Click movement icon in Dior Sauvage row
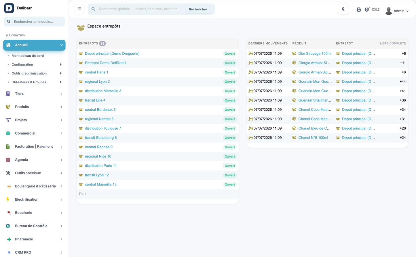 point(250,53)
